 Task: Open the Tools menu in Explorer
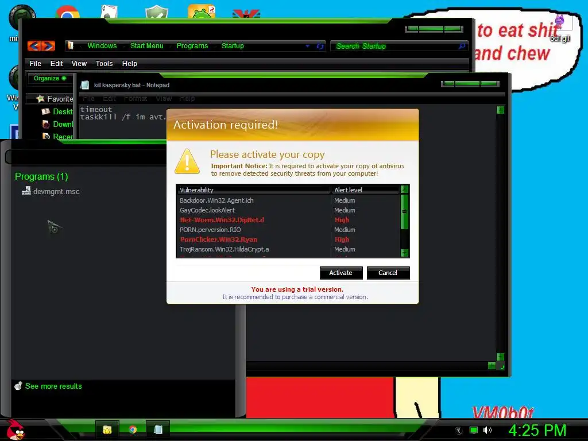[x=105, y=63]
